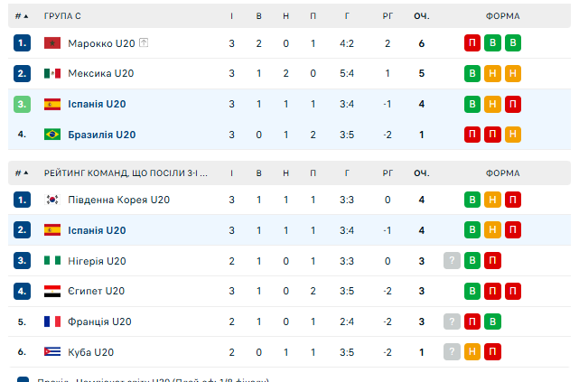Open Бразилія U20 team page
The width and height of the screenshot is (579, 382).
101,135
